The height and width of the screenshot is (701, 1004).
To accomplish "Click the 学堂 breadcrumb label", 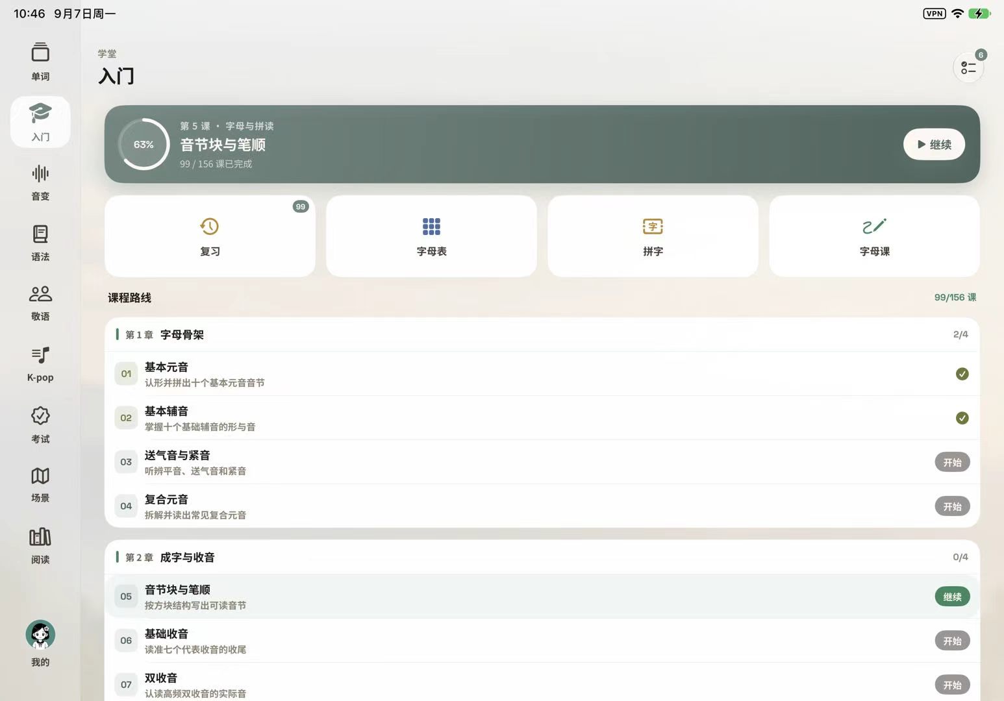I will (107, 54).
